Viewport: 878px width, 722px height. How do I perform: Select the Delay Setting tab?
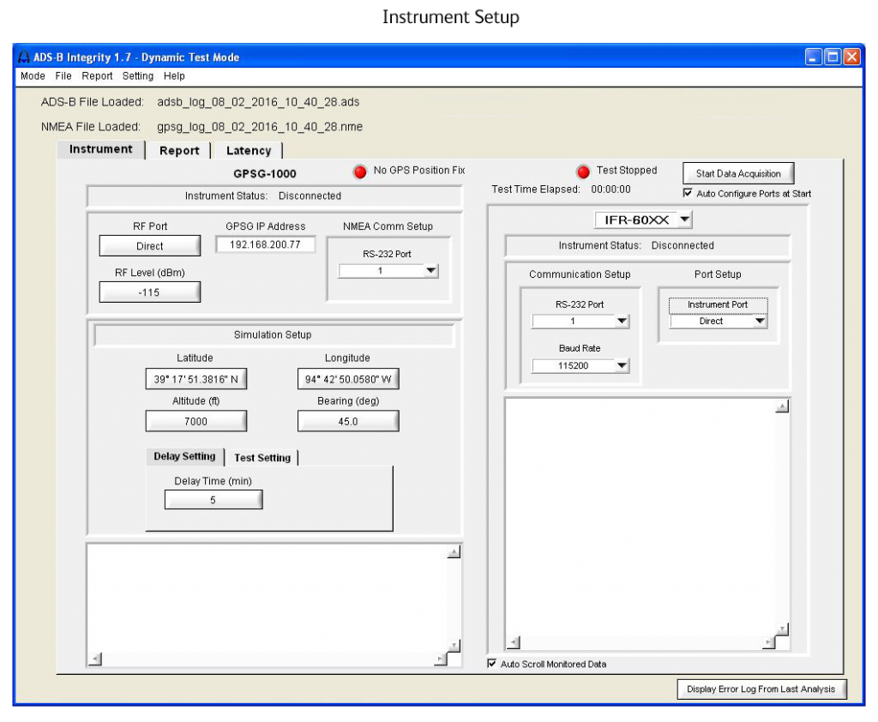pyautogui.click(x=185, y=456)
